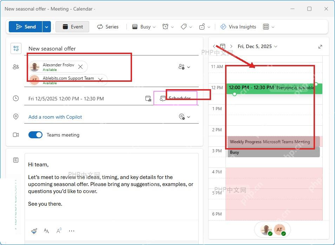The height and width of the screenshot is (245, 335).
Task: Click the attendees people icon
Action: pos(16,67)
